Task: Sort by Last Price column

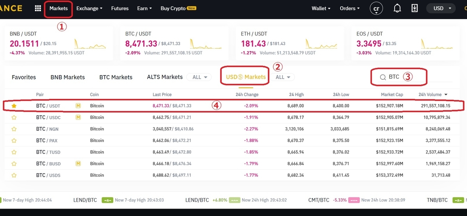Action: click(162, 95)
